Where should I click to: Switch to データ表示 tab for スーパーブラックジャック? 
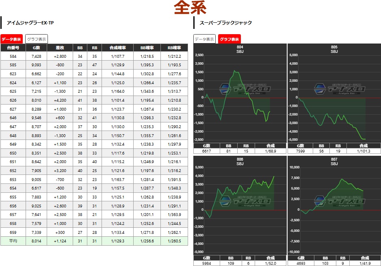click(204, 39)
